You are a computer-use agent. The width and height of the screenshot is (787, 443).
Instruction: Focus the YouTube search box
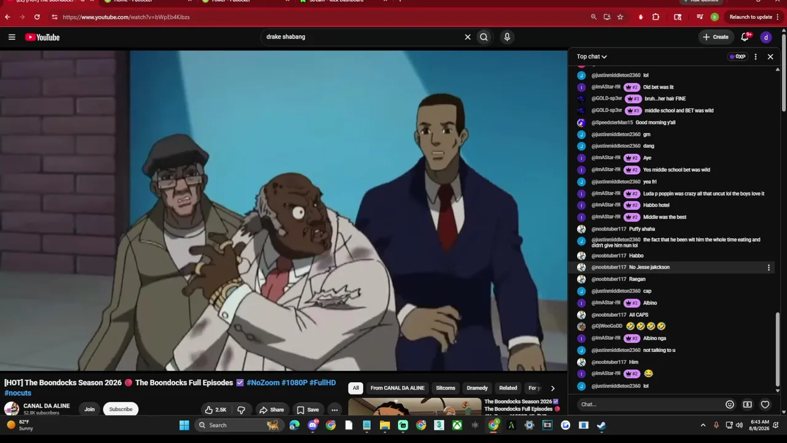tap(362, 37)
